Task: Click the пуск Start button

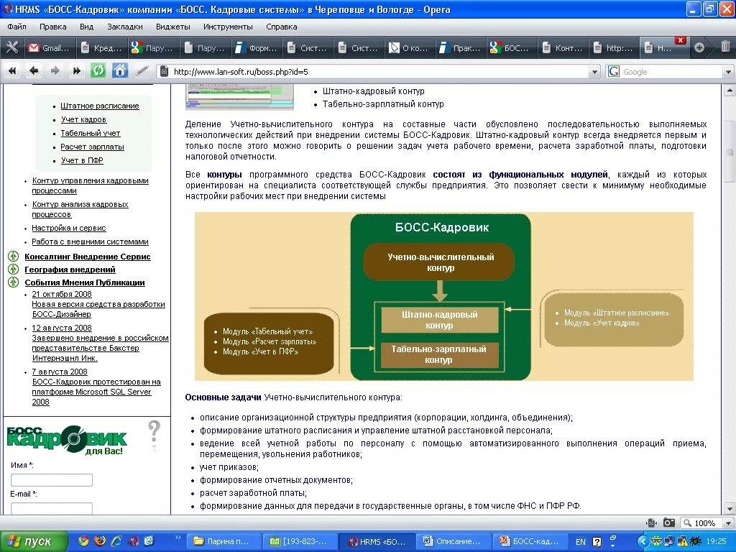Action: (34, 541)
